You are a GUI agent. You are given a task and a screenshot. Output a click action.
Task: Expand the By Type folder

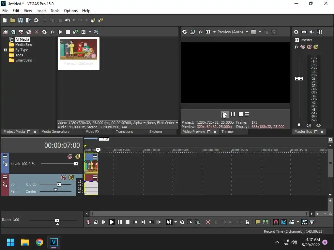tap(5, 50)
